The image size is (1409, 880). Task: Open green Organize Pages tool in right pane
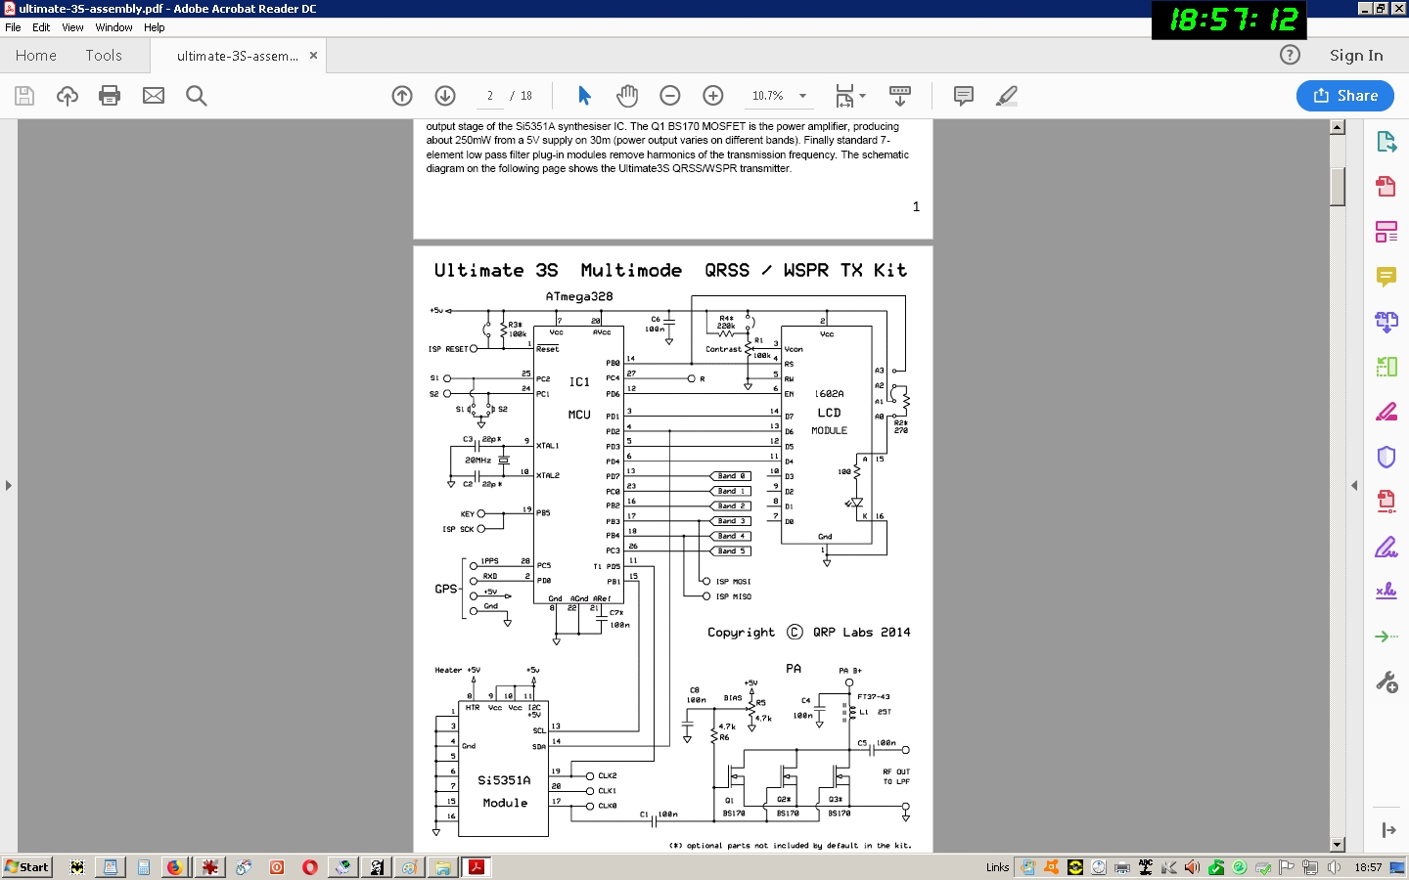point(1386,367)
